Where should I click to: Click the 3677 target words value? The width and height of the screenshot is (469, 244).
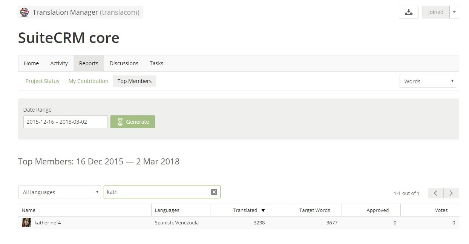pos(332,223)
